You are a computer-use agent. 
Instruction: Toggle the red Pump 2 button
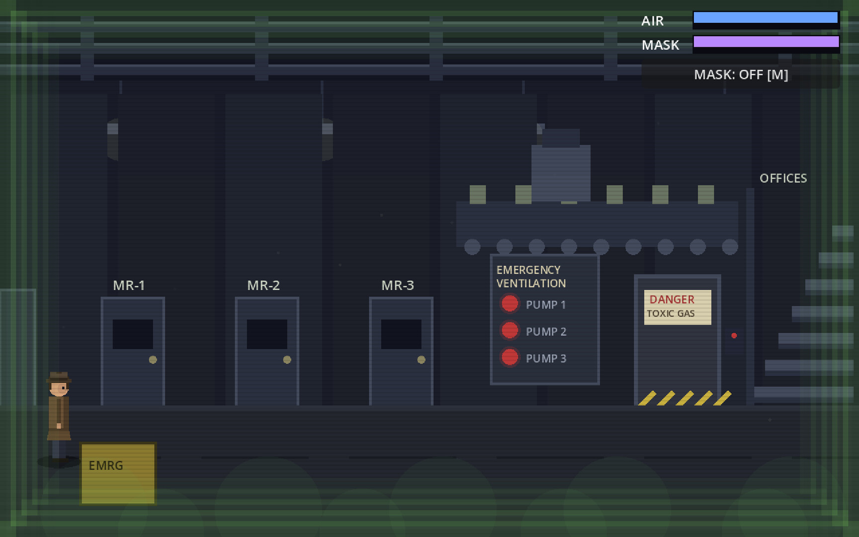[x=510, y=331]
